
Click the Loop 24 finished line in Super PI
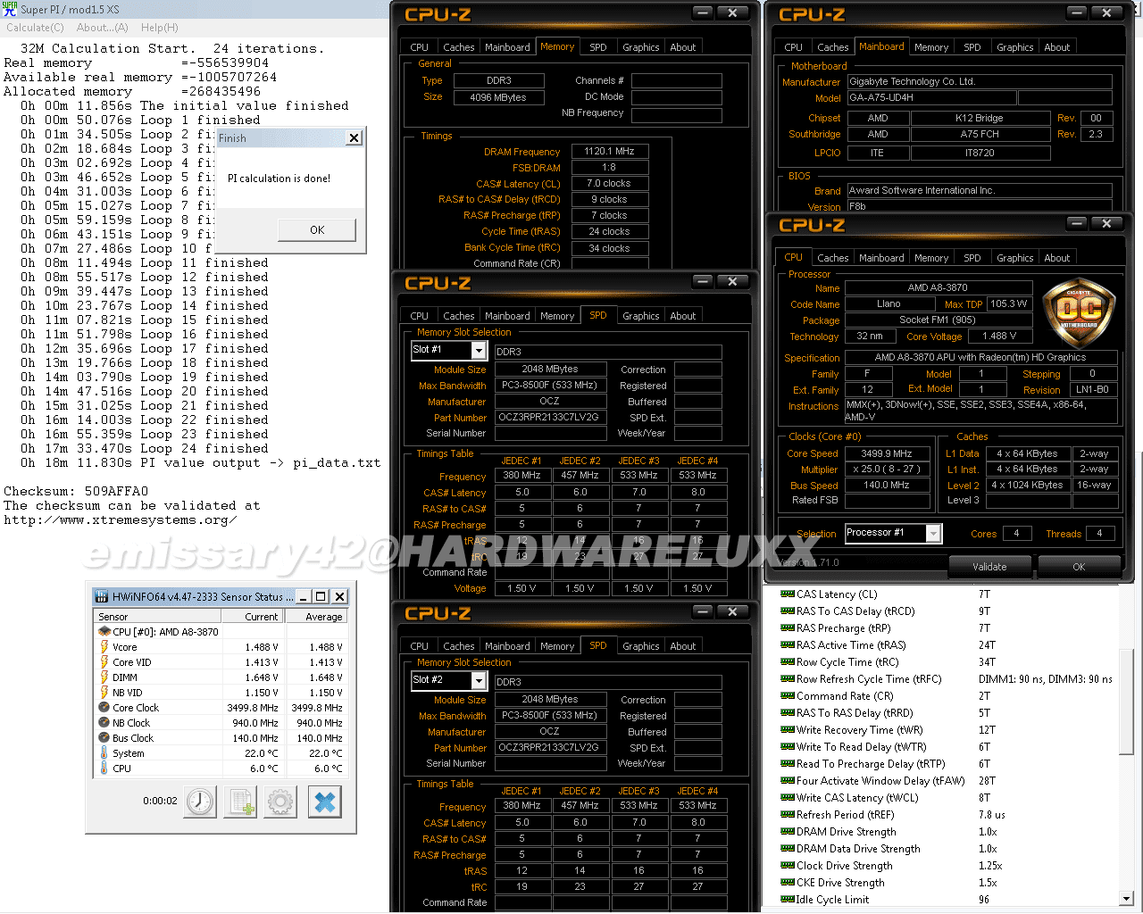point(145,448)
